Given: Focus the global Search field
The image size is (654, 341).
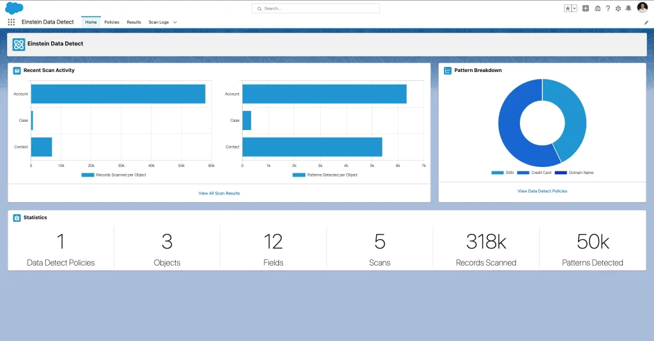Looking at the screenshot, I should [316, 8].
